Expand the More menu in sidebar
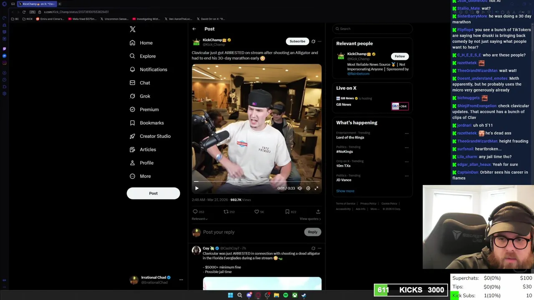Viewport: 534px width, 300px height. point(140,176)
